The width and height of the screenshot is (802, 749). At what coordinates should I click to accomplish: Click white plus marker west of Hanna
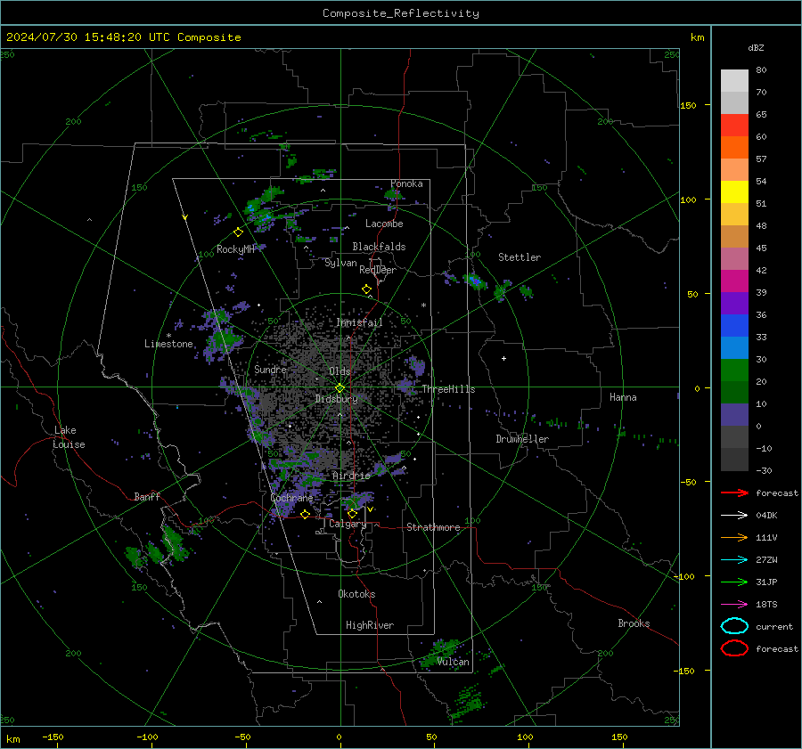[503, 358]
